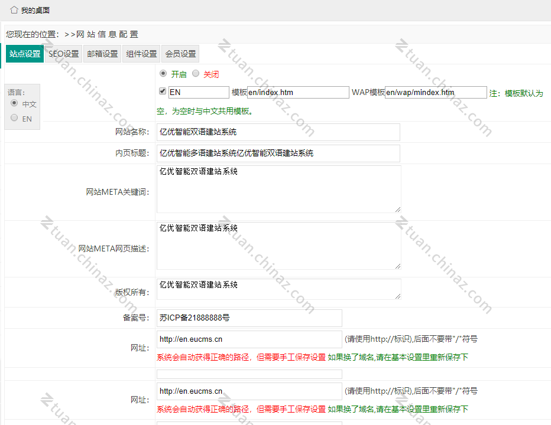Open the 会员设置 tab
The width and height of the screenshot is (551, 425).
pyautogui.click(x=181, y=54)
